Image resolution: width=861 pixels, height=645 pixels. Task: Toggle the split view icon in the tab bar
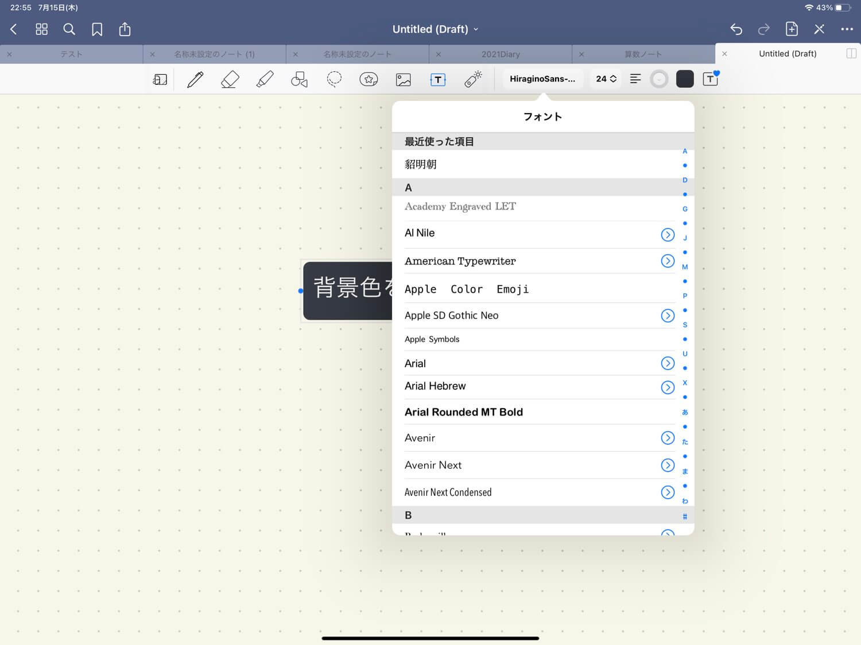(851, 53)
